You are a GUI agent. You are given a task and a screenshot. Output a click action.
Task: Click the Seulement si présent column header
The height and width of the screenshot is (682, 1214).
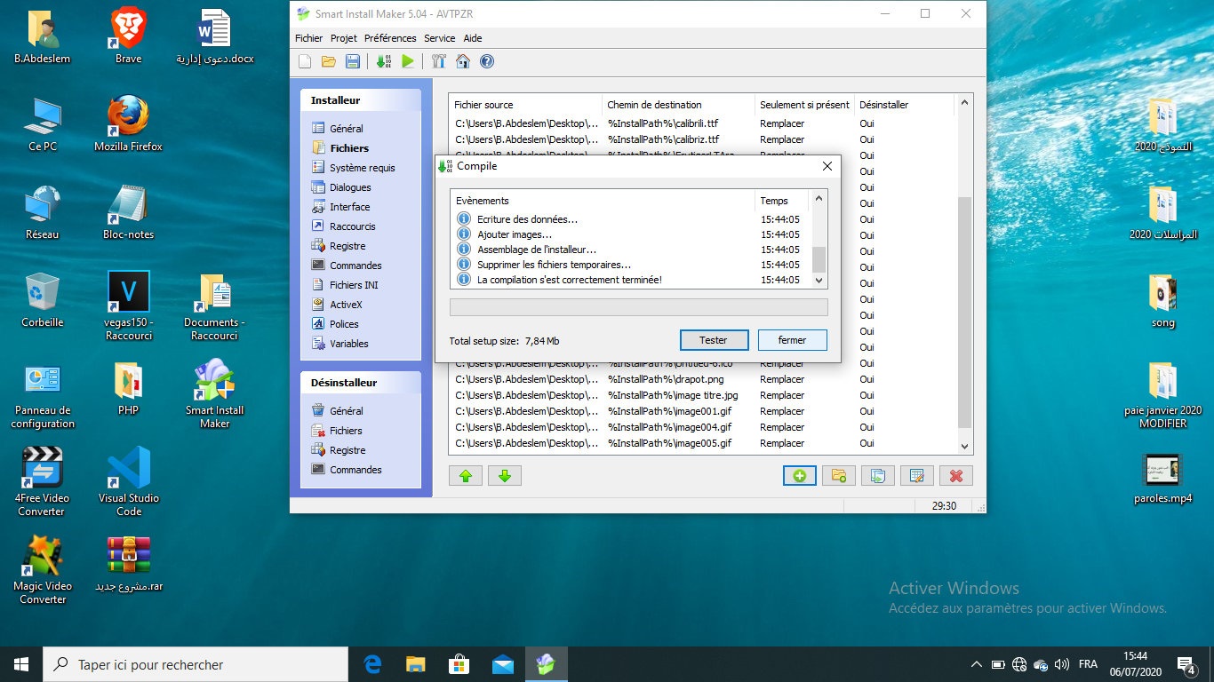(x=805, y=105)
